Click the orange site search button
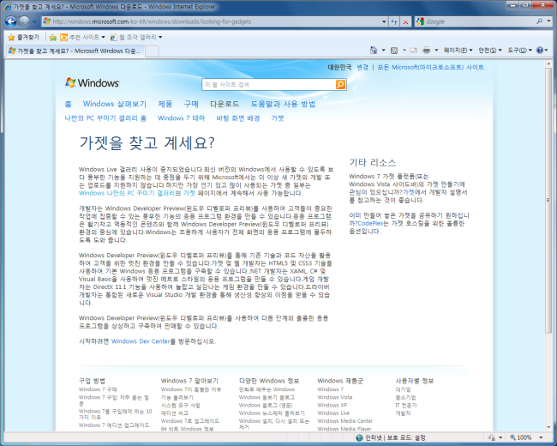557x446 pixels. pyautogui.click(x=340, y=84)
